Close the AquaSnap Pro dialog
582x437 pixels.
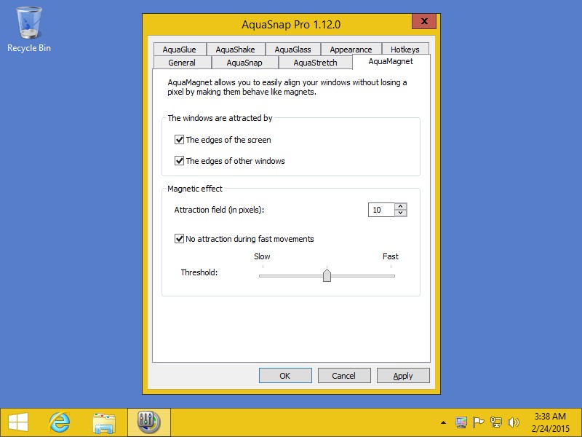[424, 21]
